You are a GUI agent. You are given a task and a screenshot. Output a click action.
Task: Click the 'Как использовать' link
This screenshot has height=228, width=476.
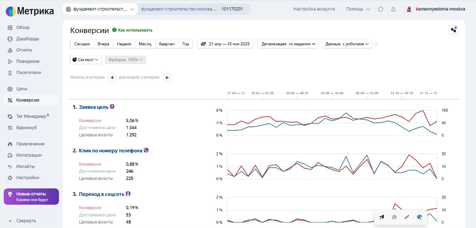135,30
